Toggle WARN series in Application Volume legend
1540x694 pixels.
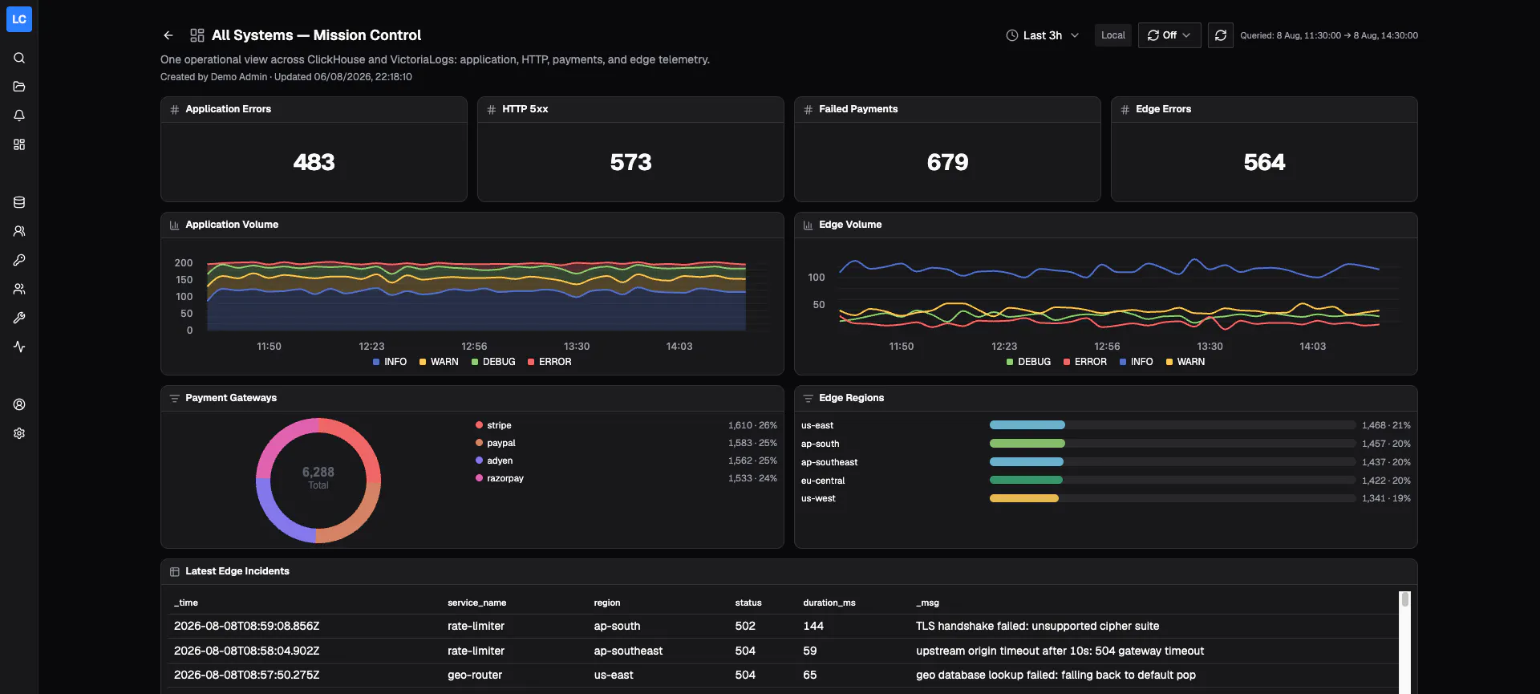pos(439,362)
